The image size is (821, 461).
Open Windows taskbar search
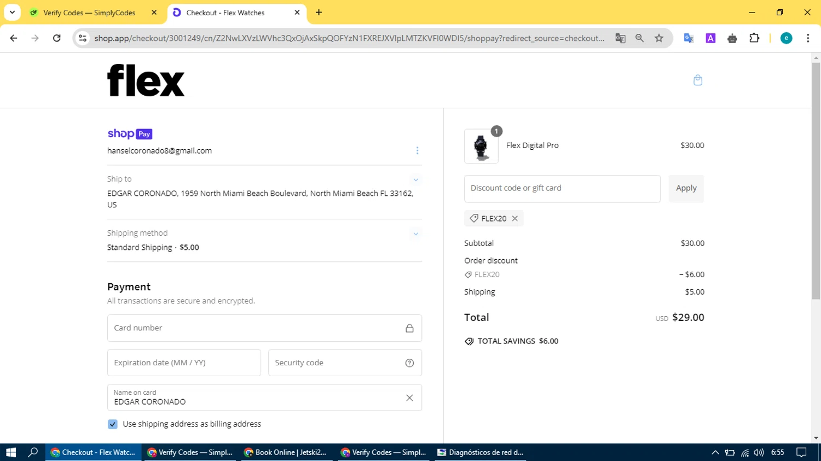pyautogui.click(x=33, y=452)
